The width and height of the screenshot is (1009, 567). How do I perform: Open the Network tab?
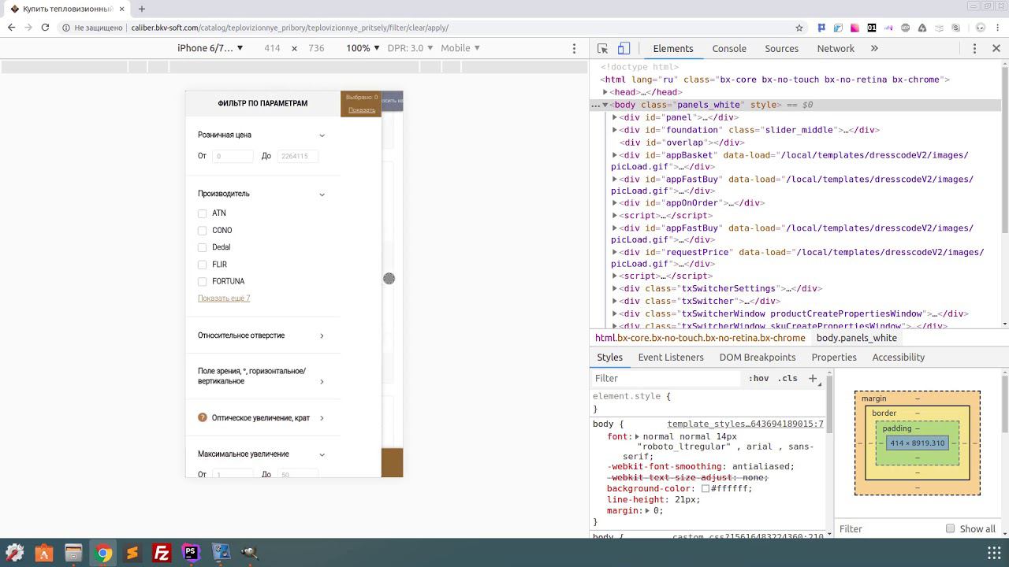[836, 48]
